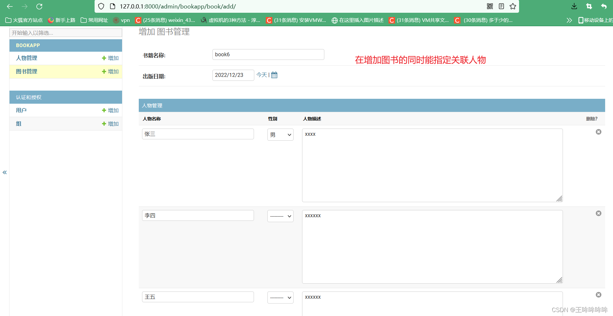Open the 性别 dropdown in 王五 row

tap(280, 298)
